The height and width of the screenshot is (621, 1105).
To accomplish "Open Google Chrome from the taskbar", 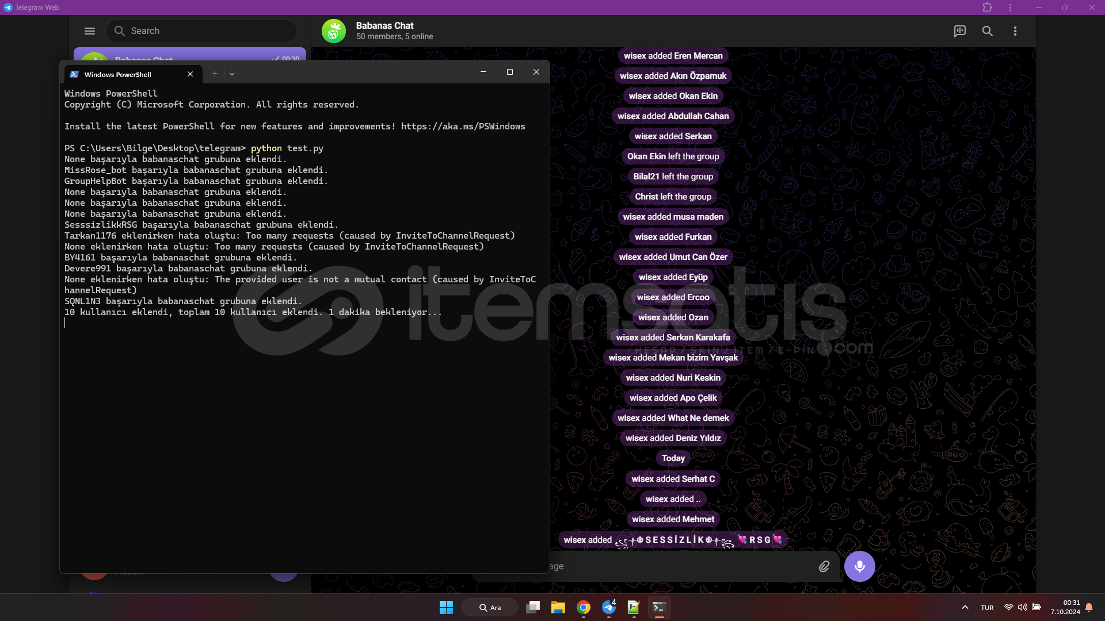I will [x=584, y=607].
